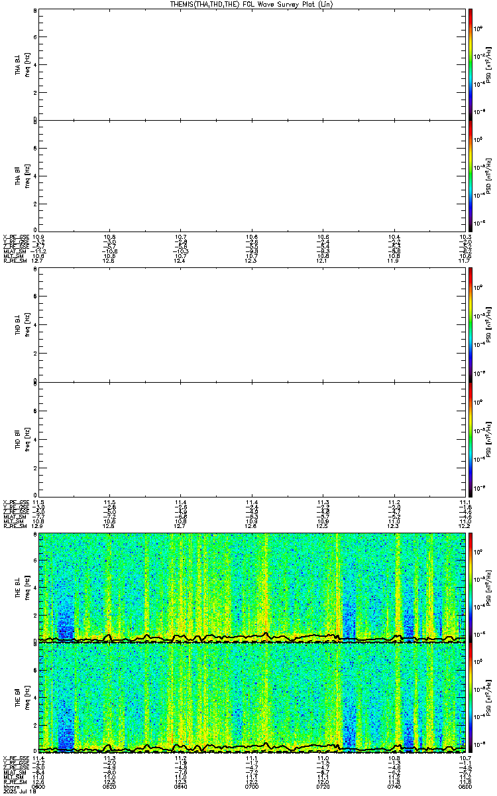Click the THA B-perpendicular freq [Hz] axis label
The height and width of the screenshot is (796, 497).
[x=27, y=64]
